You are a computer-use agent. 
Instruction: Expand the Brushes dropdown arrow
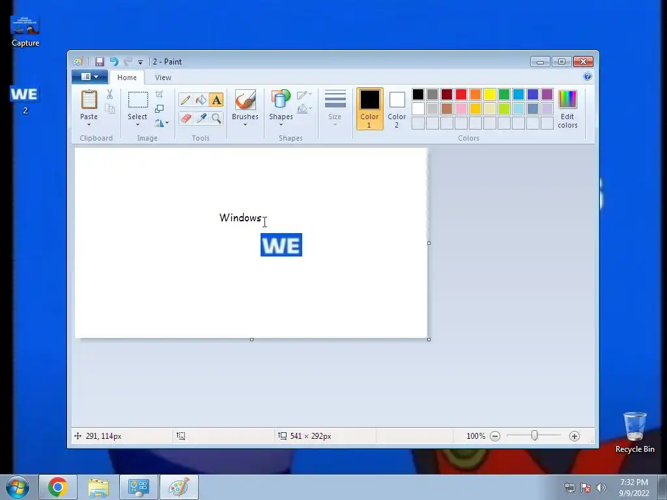coord(245,124)
